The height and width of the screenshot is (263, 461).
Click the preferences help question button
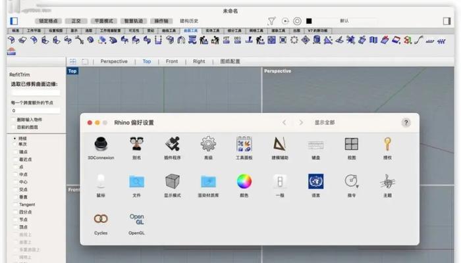click(x=406, y=123)
